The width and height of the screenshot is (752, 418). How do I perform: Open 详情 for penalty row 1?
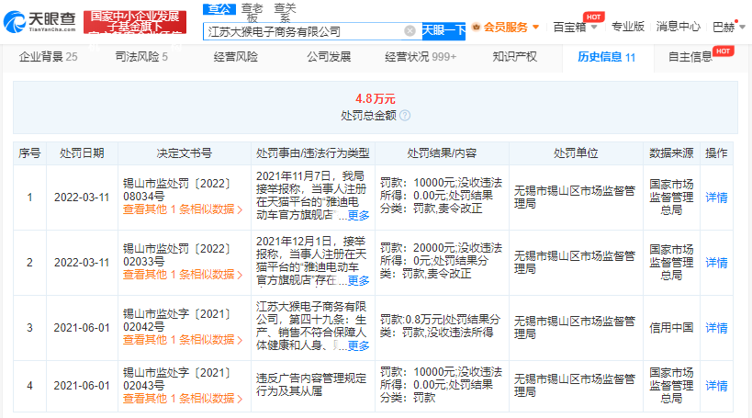click(715, 198)
